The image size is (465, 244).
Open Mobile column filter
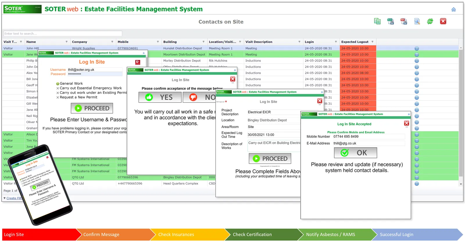tap(158, 42)
